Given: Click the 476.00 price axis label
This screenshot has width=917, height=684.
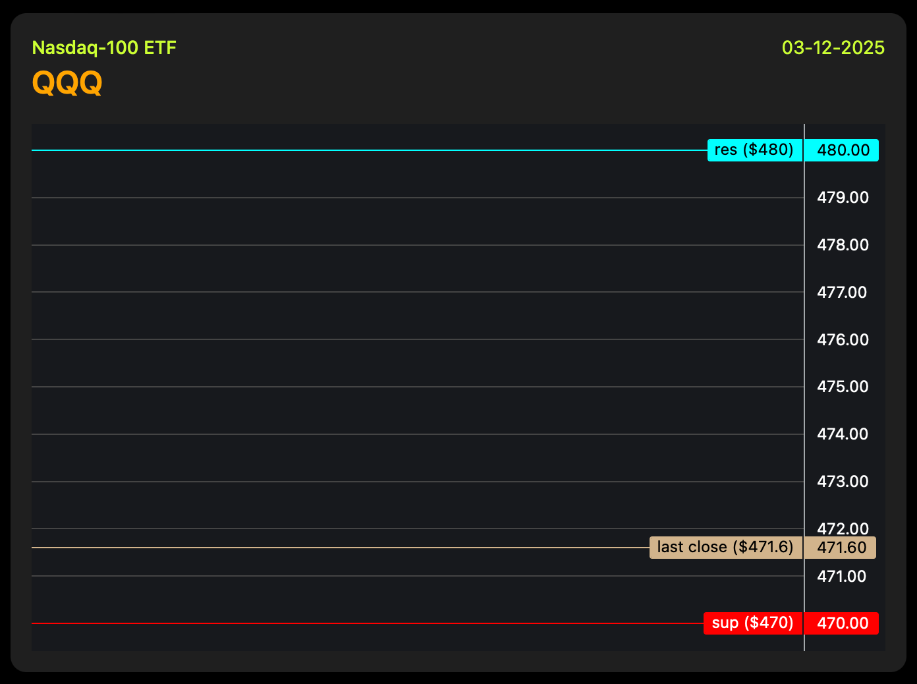Looking at the screenshot, I should pos(843,339).
